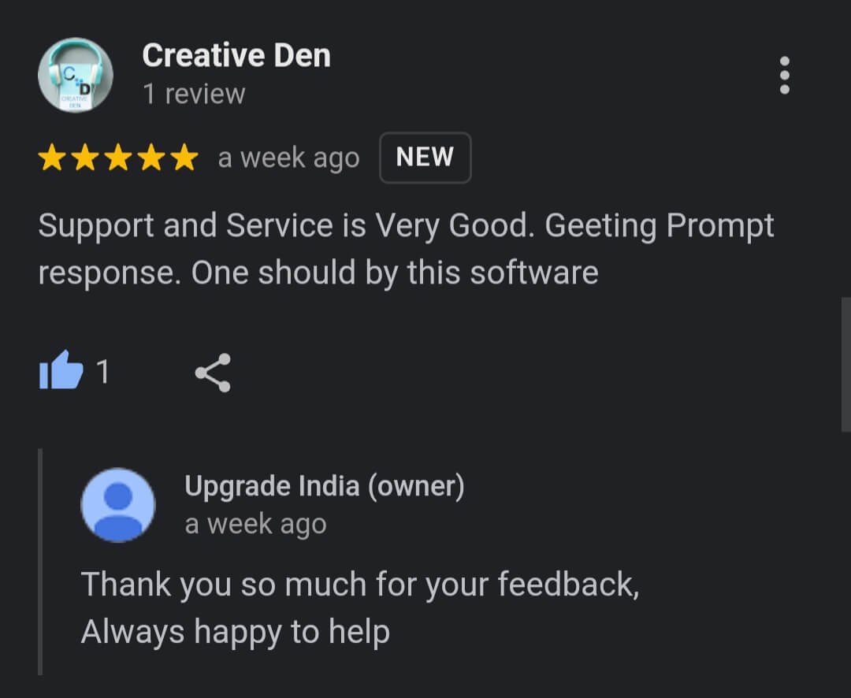Like the review with the thumbs-up icon
The image size is (851, 698).
coord(61,371)
